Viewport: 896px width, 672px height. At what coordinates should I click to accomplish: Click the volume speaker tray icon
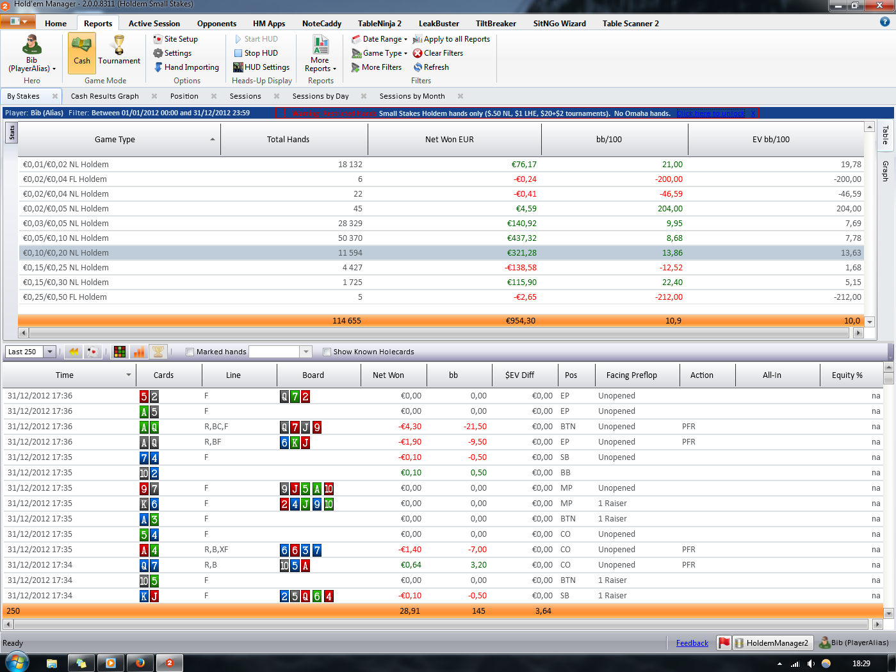pyautogui.click(x=811, y=664)
